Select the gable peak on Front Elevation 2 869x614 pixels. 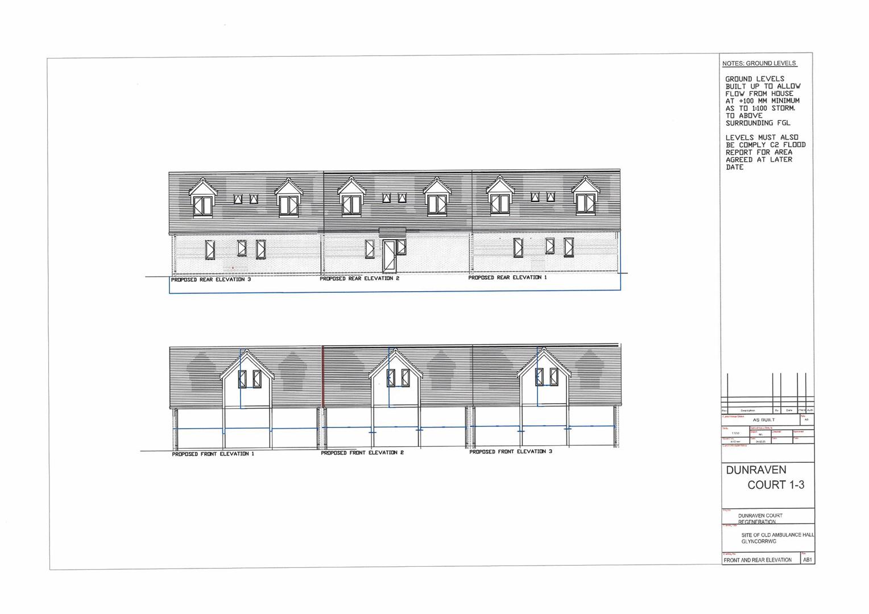(x=397, y=351)
